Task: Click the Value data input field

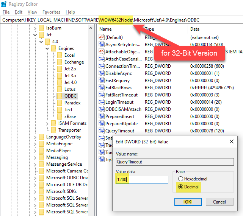Action: tap(142, 180)
